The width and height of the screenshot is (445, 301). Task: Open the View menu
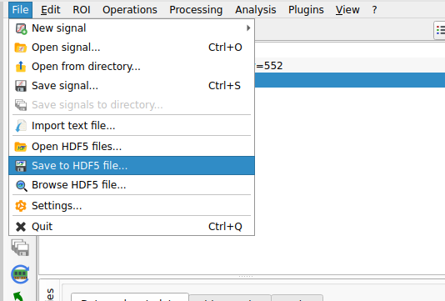347,10
